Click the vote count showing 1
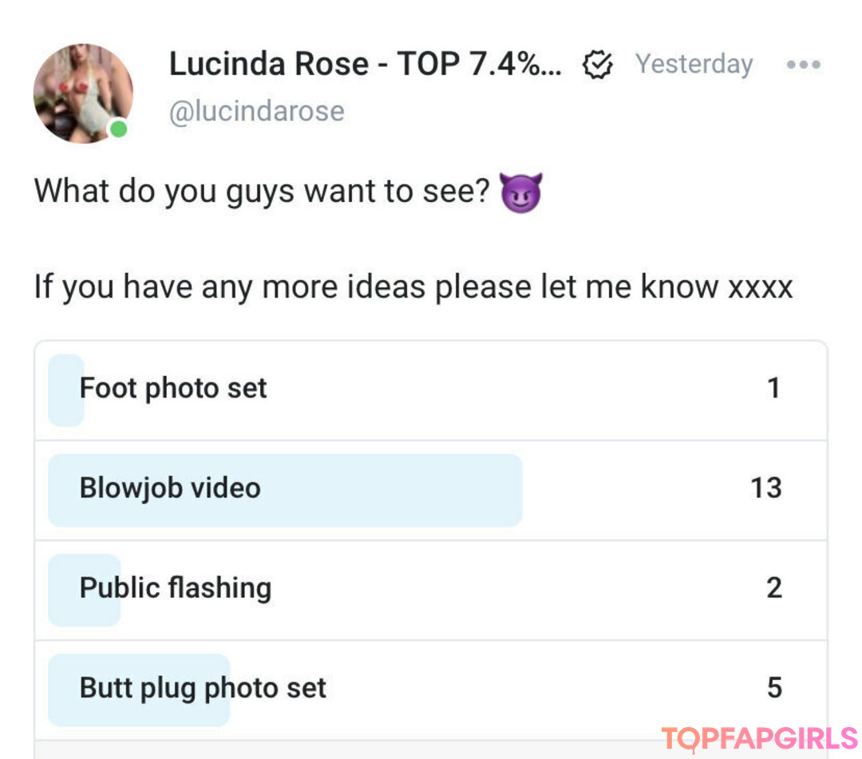862x759 pixels. [773, 389]
